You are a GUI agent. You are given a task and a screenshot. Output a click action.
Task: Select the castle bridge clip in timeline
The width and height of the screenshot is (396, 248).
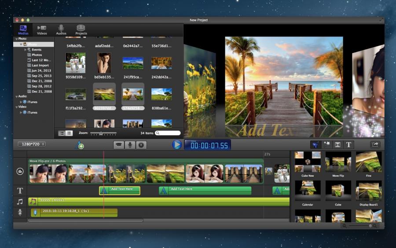point(243,174)
